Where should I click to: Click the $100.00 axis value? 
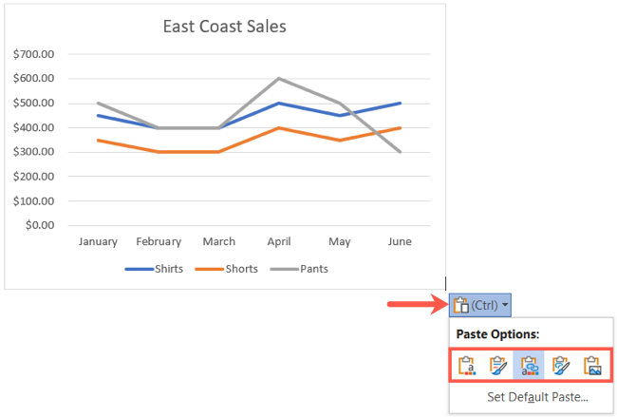[33, 201]
